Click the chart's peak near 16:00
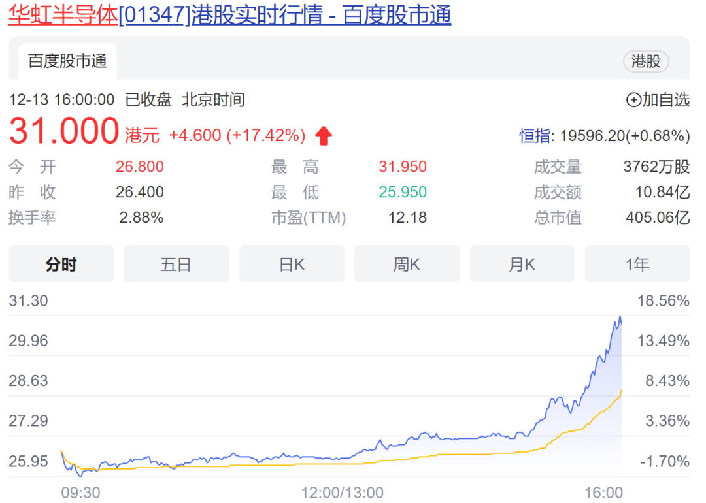Viewport: 706px width, 503px height. (x=620, y=317)
